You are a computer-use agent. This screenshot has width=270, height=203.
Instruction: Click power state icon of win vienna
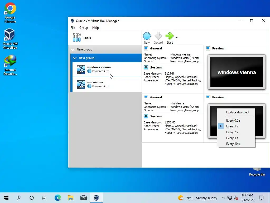tap(89, 86)
